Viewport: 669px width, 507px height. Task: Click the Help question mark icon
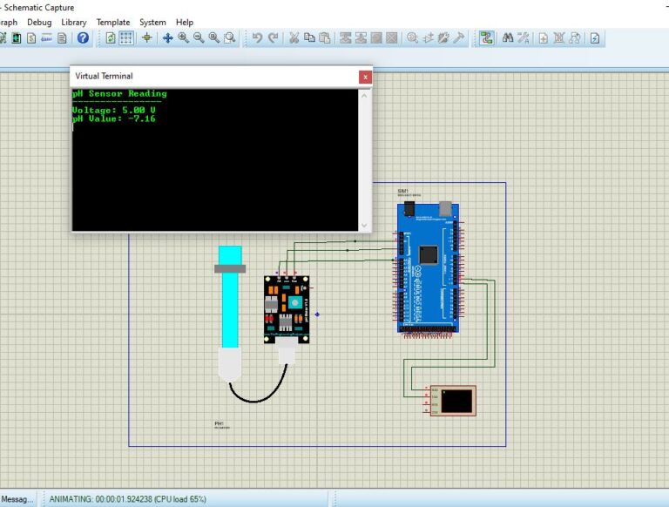coord(83,38)
